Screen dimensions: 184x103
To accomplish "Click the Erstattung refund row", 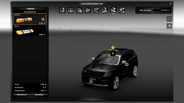I will tap(30, 88).
